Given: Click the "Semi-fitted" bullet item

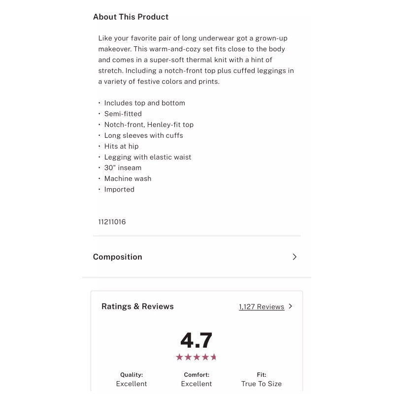Looking at the screenshot, I should coord(123,114).
